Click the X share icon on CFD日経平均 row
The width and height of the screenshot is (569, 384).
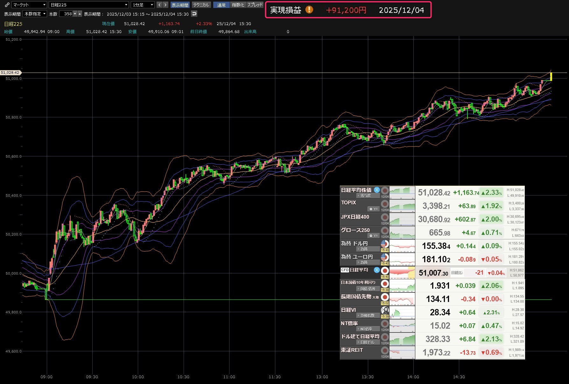(x=377, y=270)
